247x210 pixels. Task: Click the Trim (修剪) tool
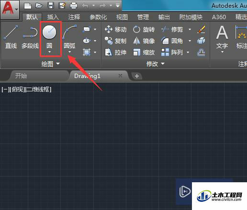[172, 29]
